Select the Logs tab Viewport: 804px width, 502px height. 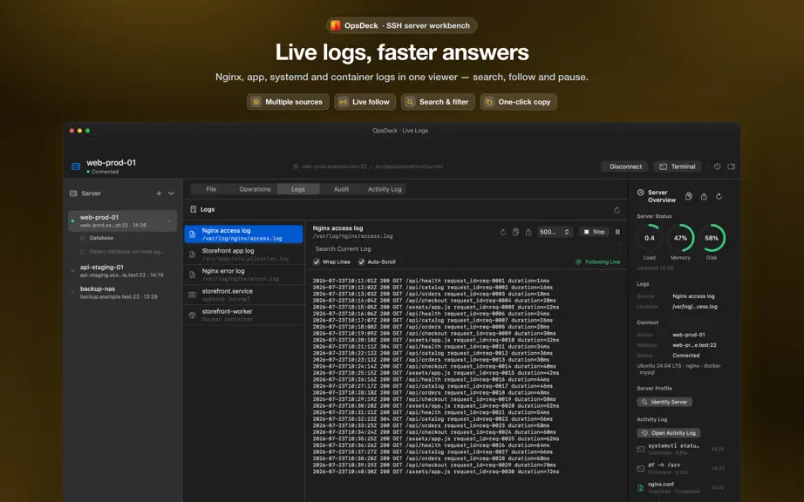coord(298,189)
